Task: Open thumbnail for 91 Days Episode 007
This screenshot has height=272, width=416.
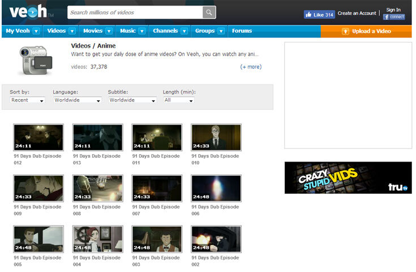Action: coord(157,188)
